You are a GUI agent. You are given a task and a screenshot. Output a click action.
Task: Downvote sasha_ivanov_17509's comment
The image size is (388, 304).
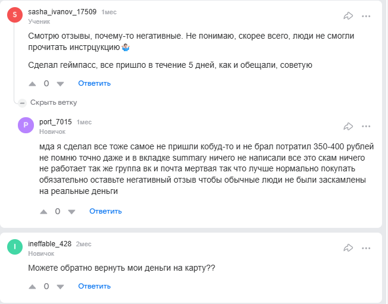pyautogui.click(x=60, y=83)
